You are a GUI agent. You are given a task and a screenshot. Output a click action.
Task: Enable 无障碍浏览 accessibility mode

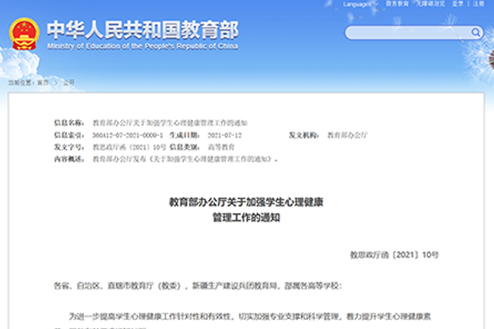tap(431, 5)
